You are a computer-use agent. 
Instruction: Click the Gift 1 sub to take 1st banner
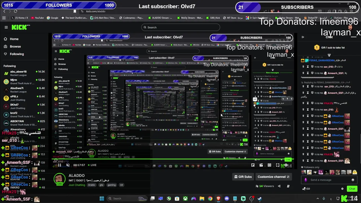[x=329, y=48]
